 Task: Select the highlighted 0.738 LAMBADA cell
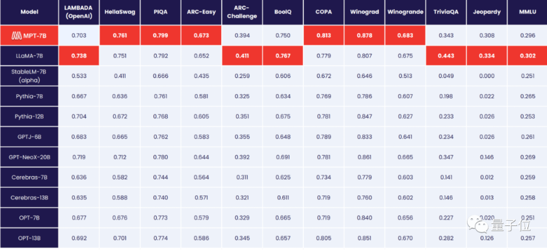(x=79, y=55)
